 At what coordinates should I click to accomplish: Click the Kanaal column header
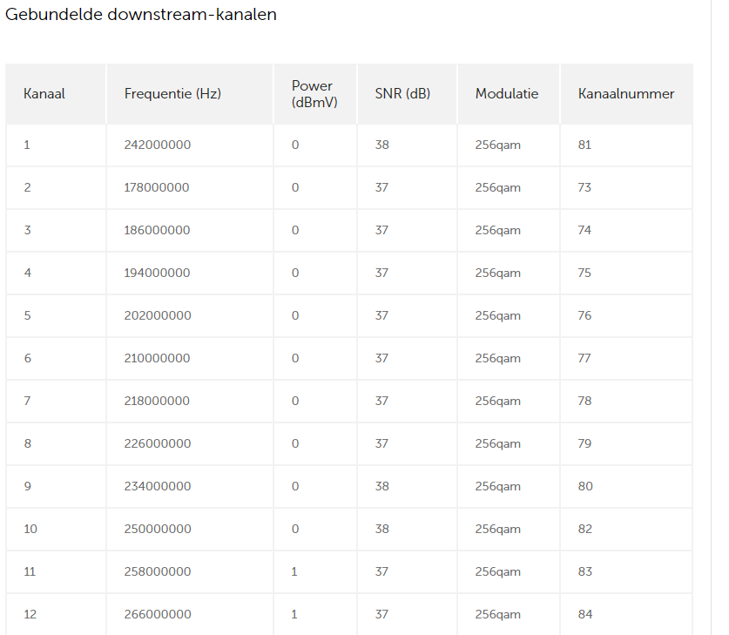coord(44,94)
